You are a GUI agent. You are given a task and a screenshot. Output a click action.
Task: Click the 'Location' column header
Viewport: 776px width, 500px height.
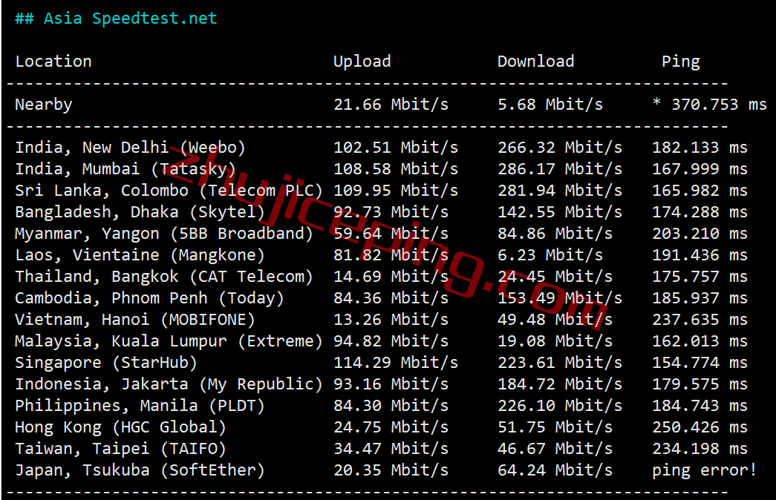[x=53, y=62]
